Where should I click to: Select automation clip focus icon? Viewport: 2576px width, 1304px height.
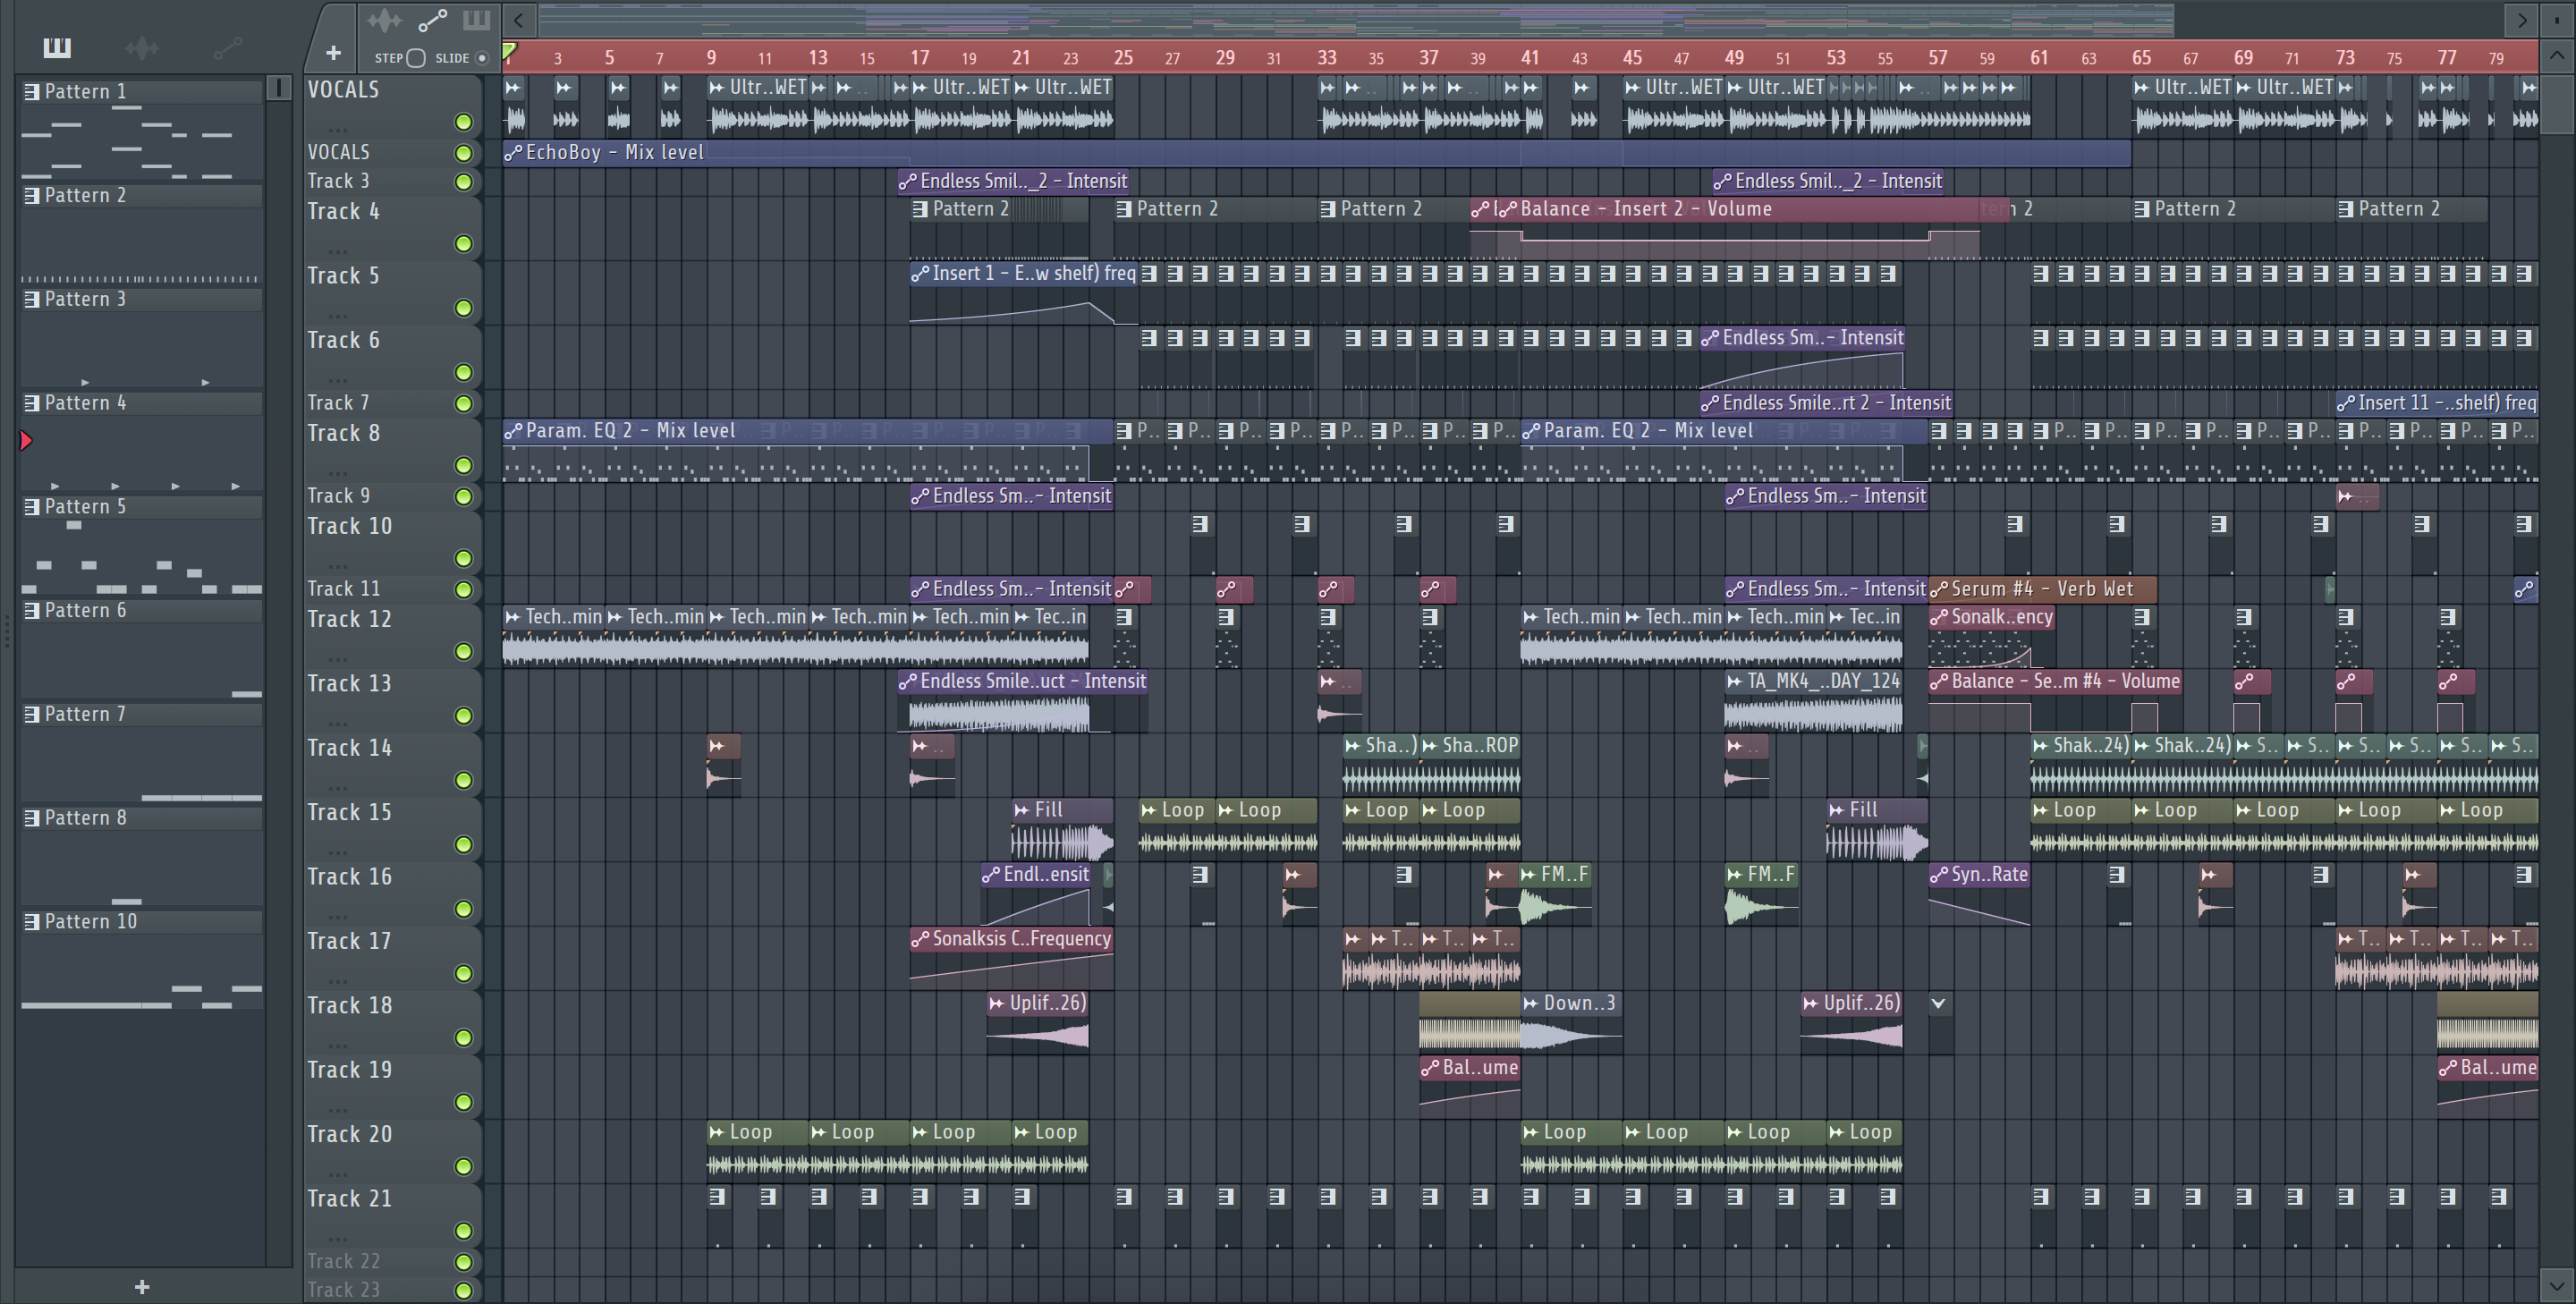click(432, 20)
